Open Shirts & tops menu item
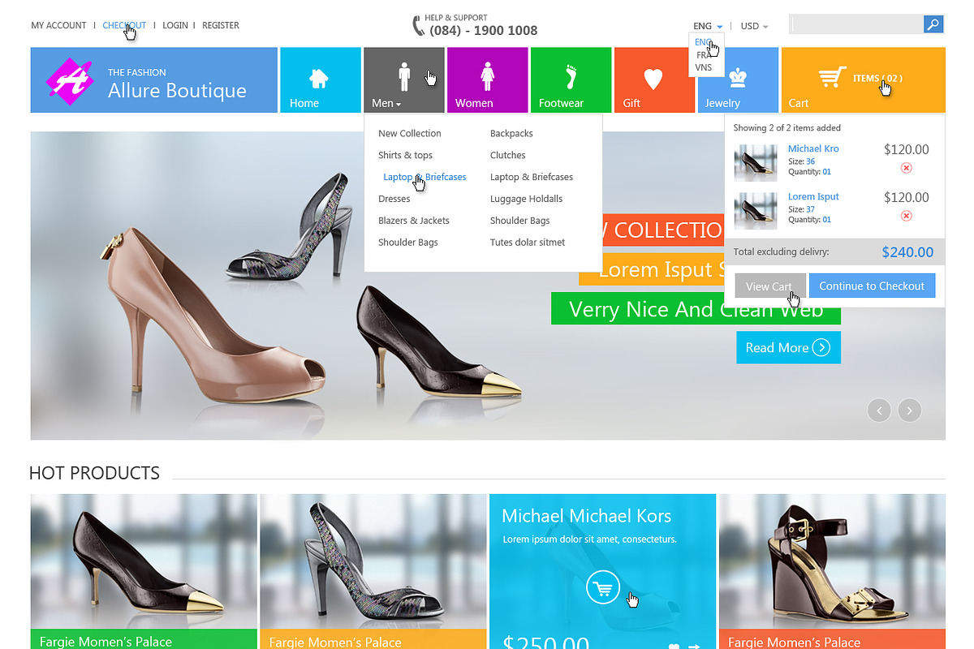974x649 pixels. [x=405, y=155]
